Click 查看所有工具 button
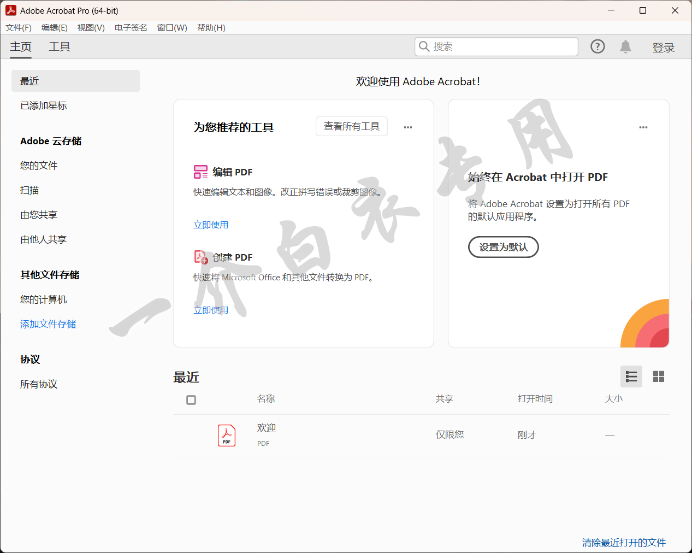 [352, 126]
